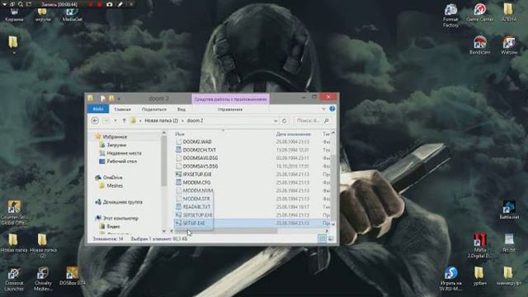Select the highlighted SETUP.EXE file
528x297 pixels.
tap(252, 224)
